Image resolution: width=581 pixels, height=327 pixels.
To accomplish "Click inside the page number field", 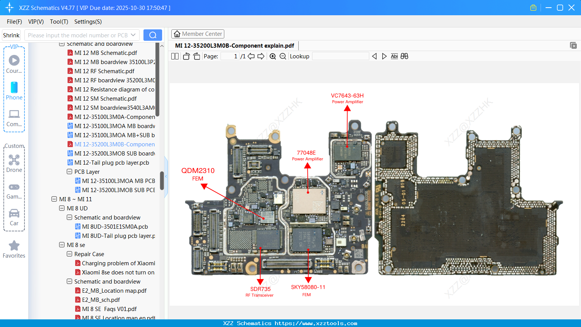I will (x=229, y=56).
